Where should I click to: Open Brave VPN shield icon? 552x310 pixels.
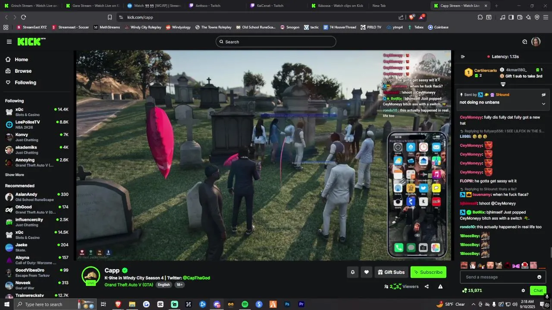tap(537, 17)
